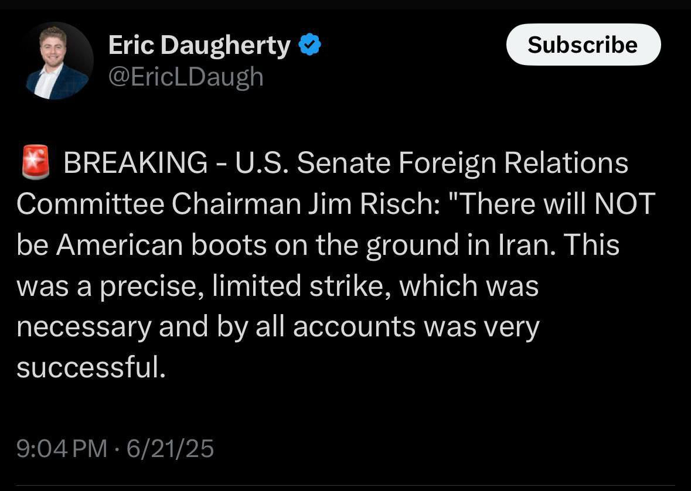The width and height of the screenshot is (691, 491).
Task: Click the Eric Daugherty display name
Action: (x=199, y=46)
